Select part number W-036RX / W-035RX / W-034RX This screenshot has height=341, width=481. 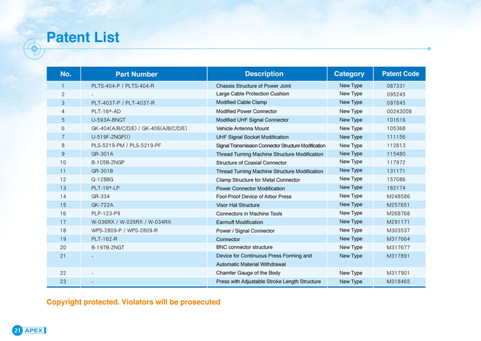click(x=131, y=222)
